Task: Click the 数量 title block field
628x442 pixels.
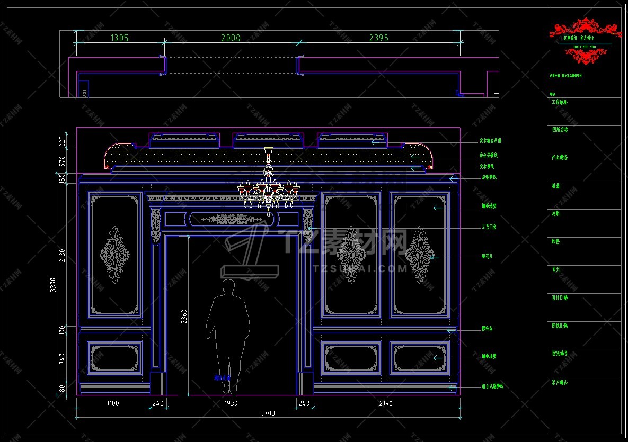Action: tap(584, 195)
